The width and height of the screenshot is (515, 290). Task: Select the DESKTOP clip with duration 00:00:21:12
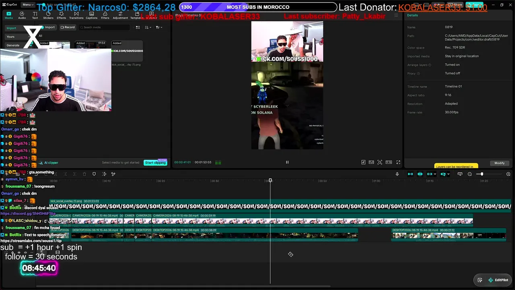[x=449, y=234]
